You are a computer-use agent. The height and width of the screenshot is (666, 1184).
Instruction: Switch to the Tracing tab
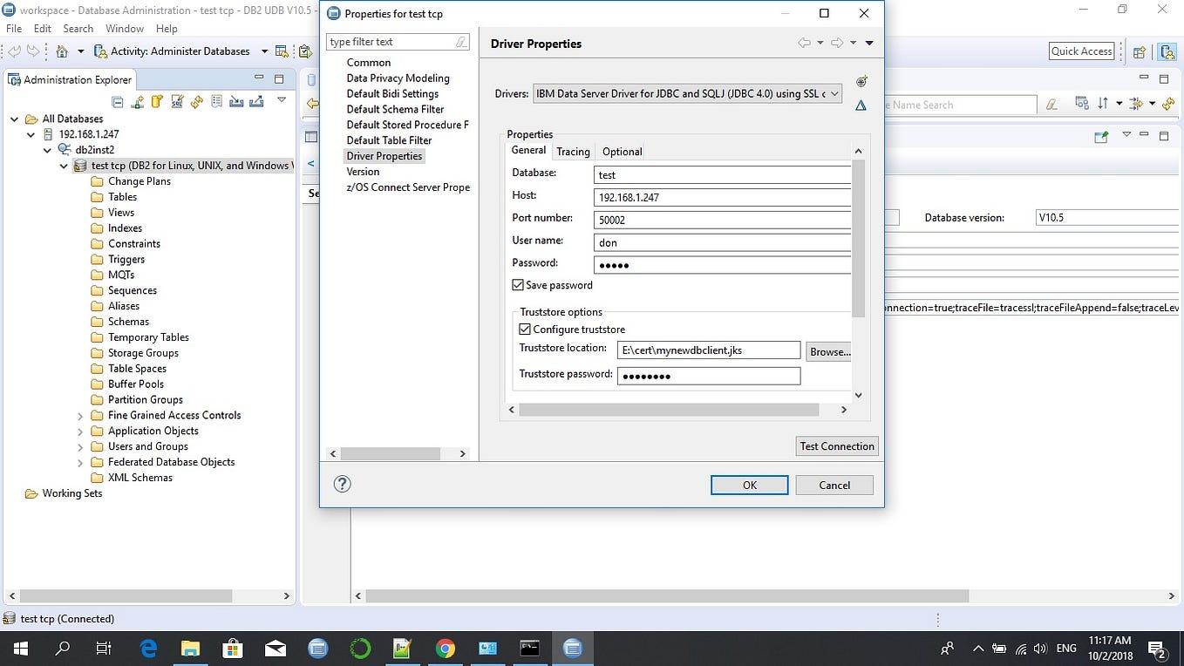tap(573, 151)
